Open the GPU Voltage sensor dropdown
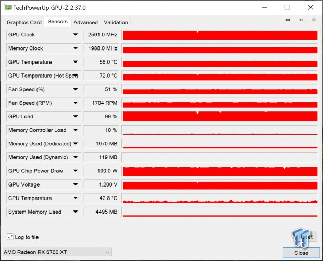This screenshot has height=261, width=323. [76, 184]
